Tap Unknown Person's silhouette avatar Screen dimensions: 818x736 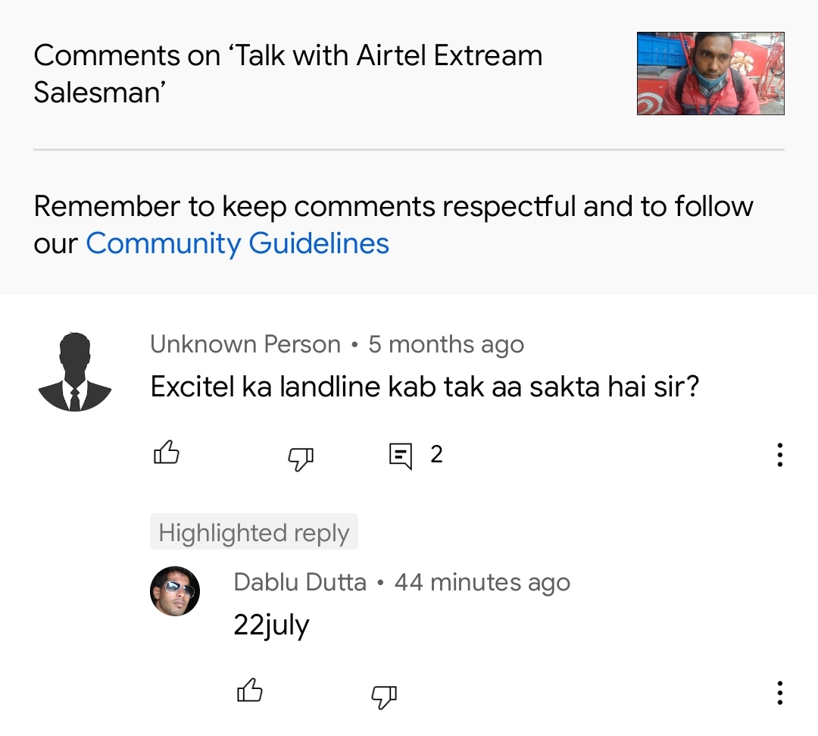tap(75, 371)
